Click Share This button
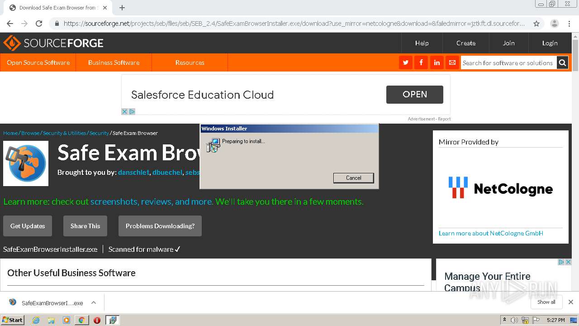Image resolution: width=579 pixels, height=326 pixels. [85, 226]
